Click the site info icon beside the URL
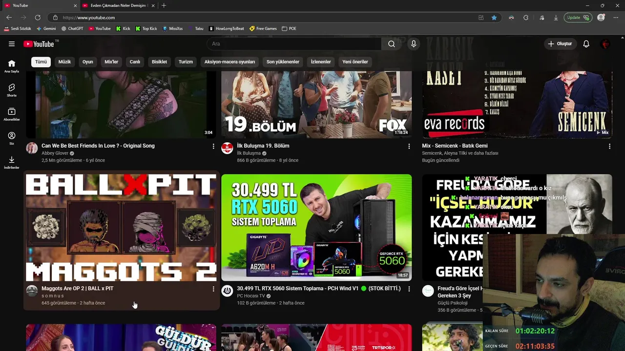 55,18
